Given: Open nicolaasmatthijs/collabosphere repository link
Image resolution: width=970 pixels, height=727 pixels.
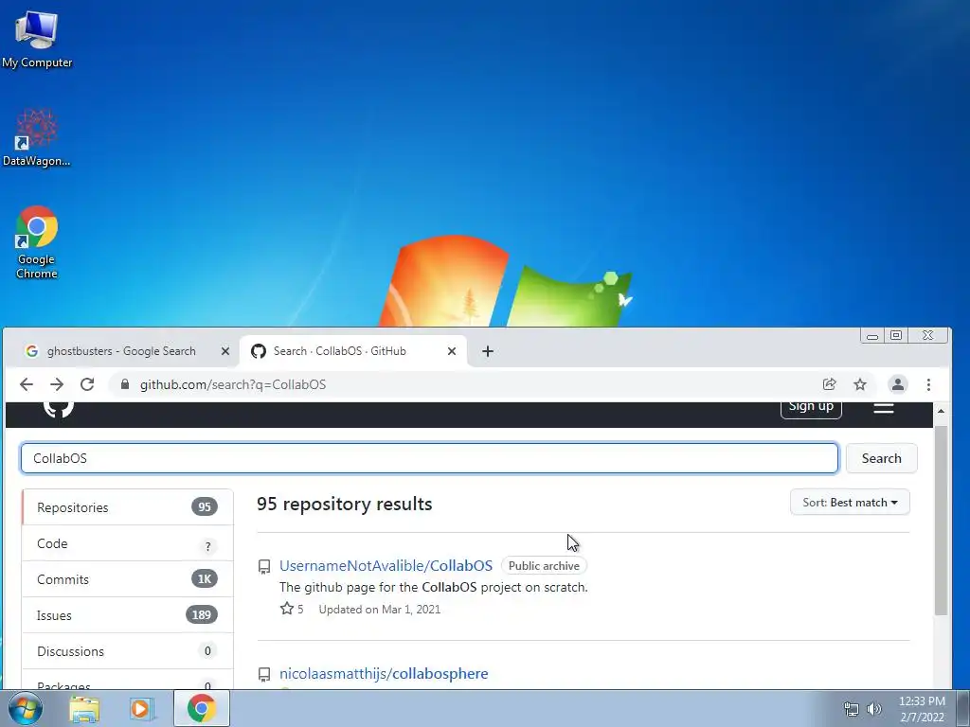Looking at the screenshot, I should coord(384,673).
